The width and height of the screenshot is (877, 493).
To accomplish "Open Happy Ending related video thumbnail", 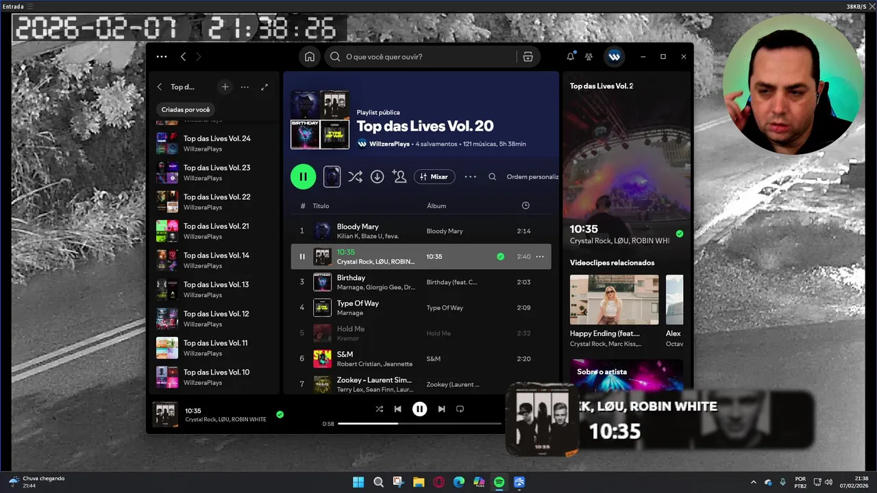I will 614,300.
